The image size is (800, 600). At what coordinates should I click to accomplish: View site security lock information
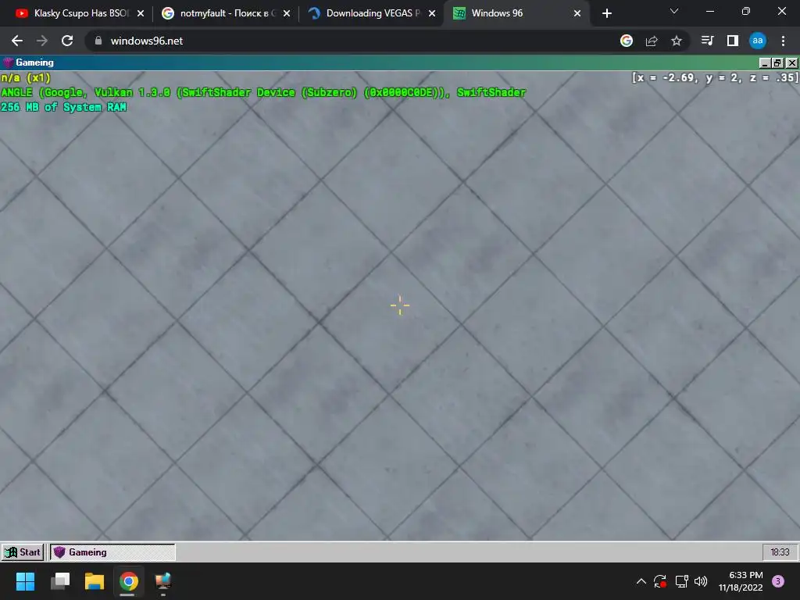(98, 41)
